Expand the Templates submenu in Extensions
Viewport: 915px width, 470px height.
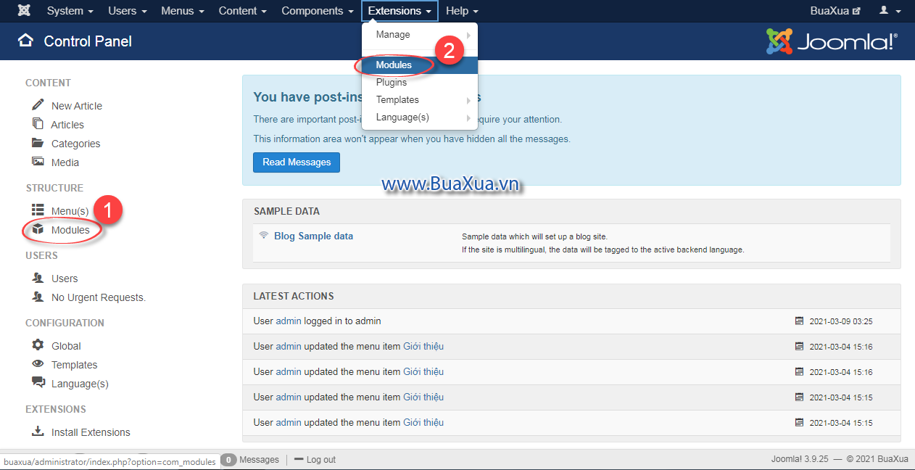420,100
